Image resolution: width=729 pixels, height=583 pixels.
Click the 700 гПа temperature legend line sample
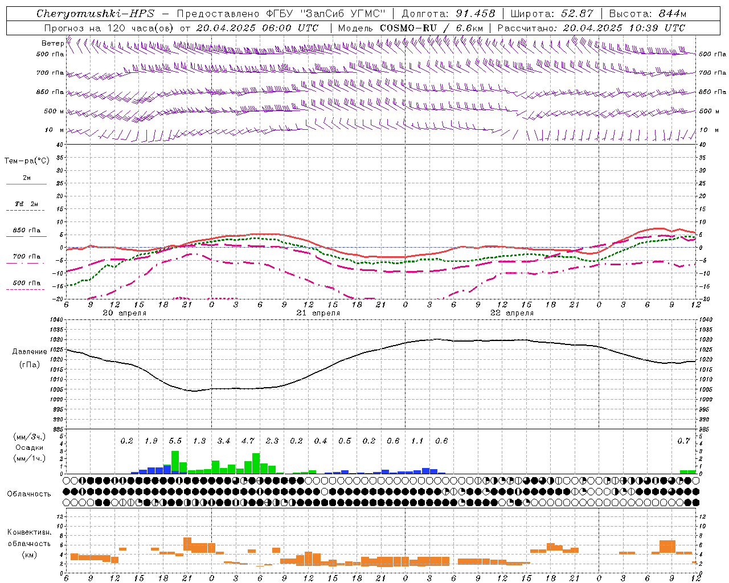[x=25, y=263]
